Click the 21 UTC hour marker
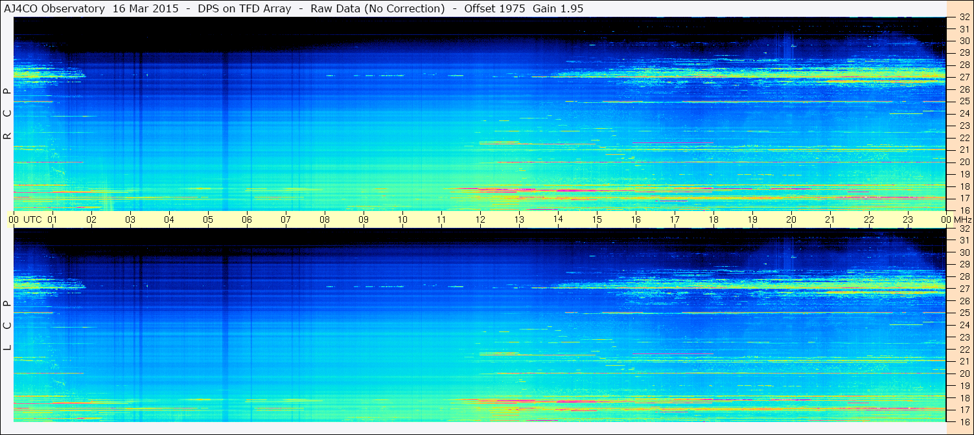 [x=830, y=219]
